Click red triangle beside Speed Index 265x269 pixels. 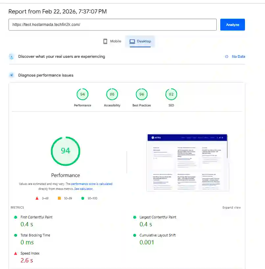click(15, 253)
